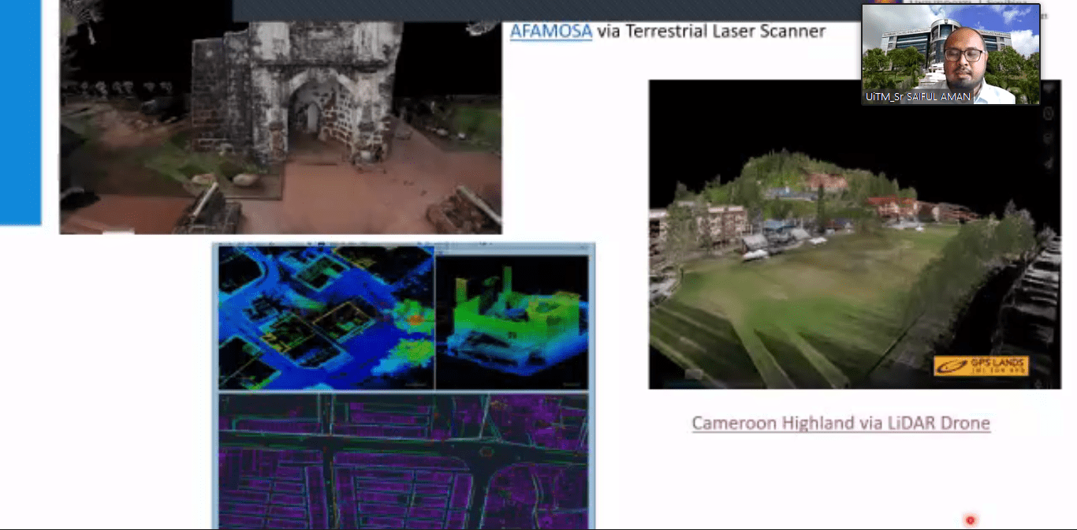Click the blue vertical bar at left edge

[20, 112]
